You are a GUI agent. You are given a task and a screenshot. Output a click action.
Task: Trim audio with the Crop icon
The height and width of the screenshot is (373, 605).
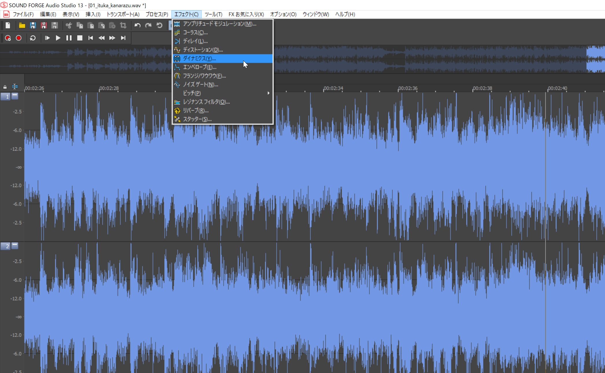click(x=123, y=25)
